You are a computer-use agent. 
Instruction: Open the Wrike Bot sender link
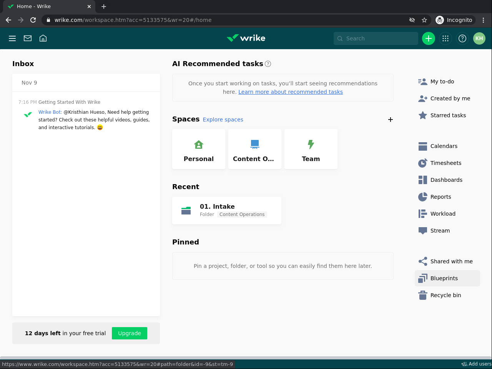click(50, 112)
